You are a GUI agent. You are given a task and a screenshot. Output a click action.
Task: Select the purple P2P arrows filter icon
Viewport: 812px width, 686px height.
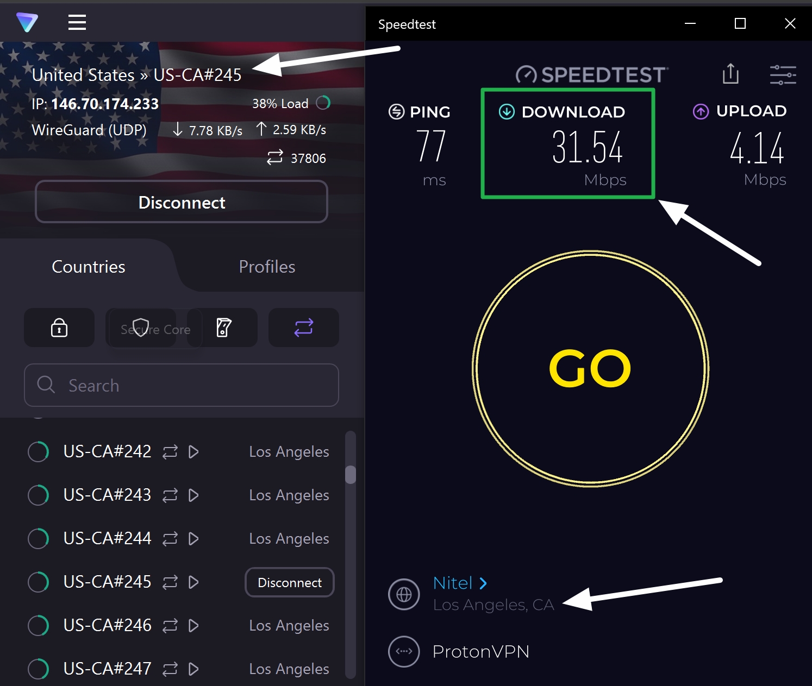pos(303,328)
